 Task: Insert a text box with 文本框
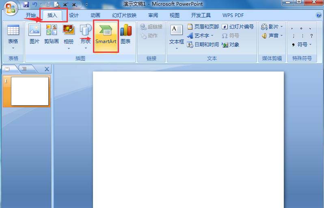coord(177,34)
